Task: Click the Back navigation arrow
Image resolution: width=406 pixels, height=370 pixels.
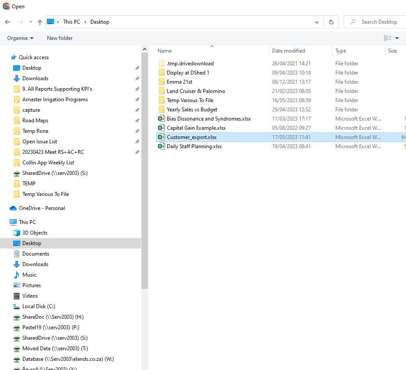Action: (x=7, y=22)
